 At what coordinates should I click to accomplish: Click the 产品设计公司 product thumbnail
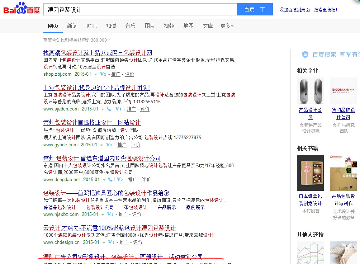point(310,91)
